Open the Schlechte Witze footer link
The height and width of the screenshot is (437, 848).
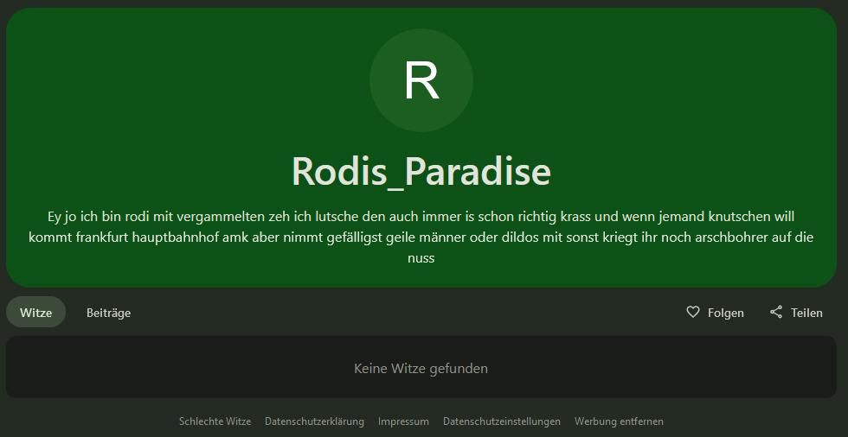(x=215, y=421)
